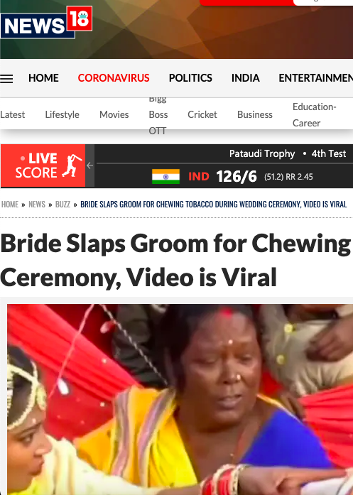Go to the Politics section
This screenshot has width=353, height=495.
pyautogui.click(x=190, y=78)
